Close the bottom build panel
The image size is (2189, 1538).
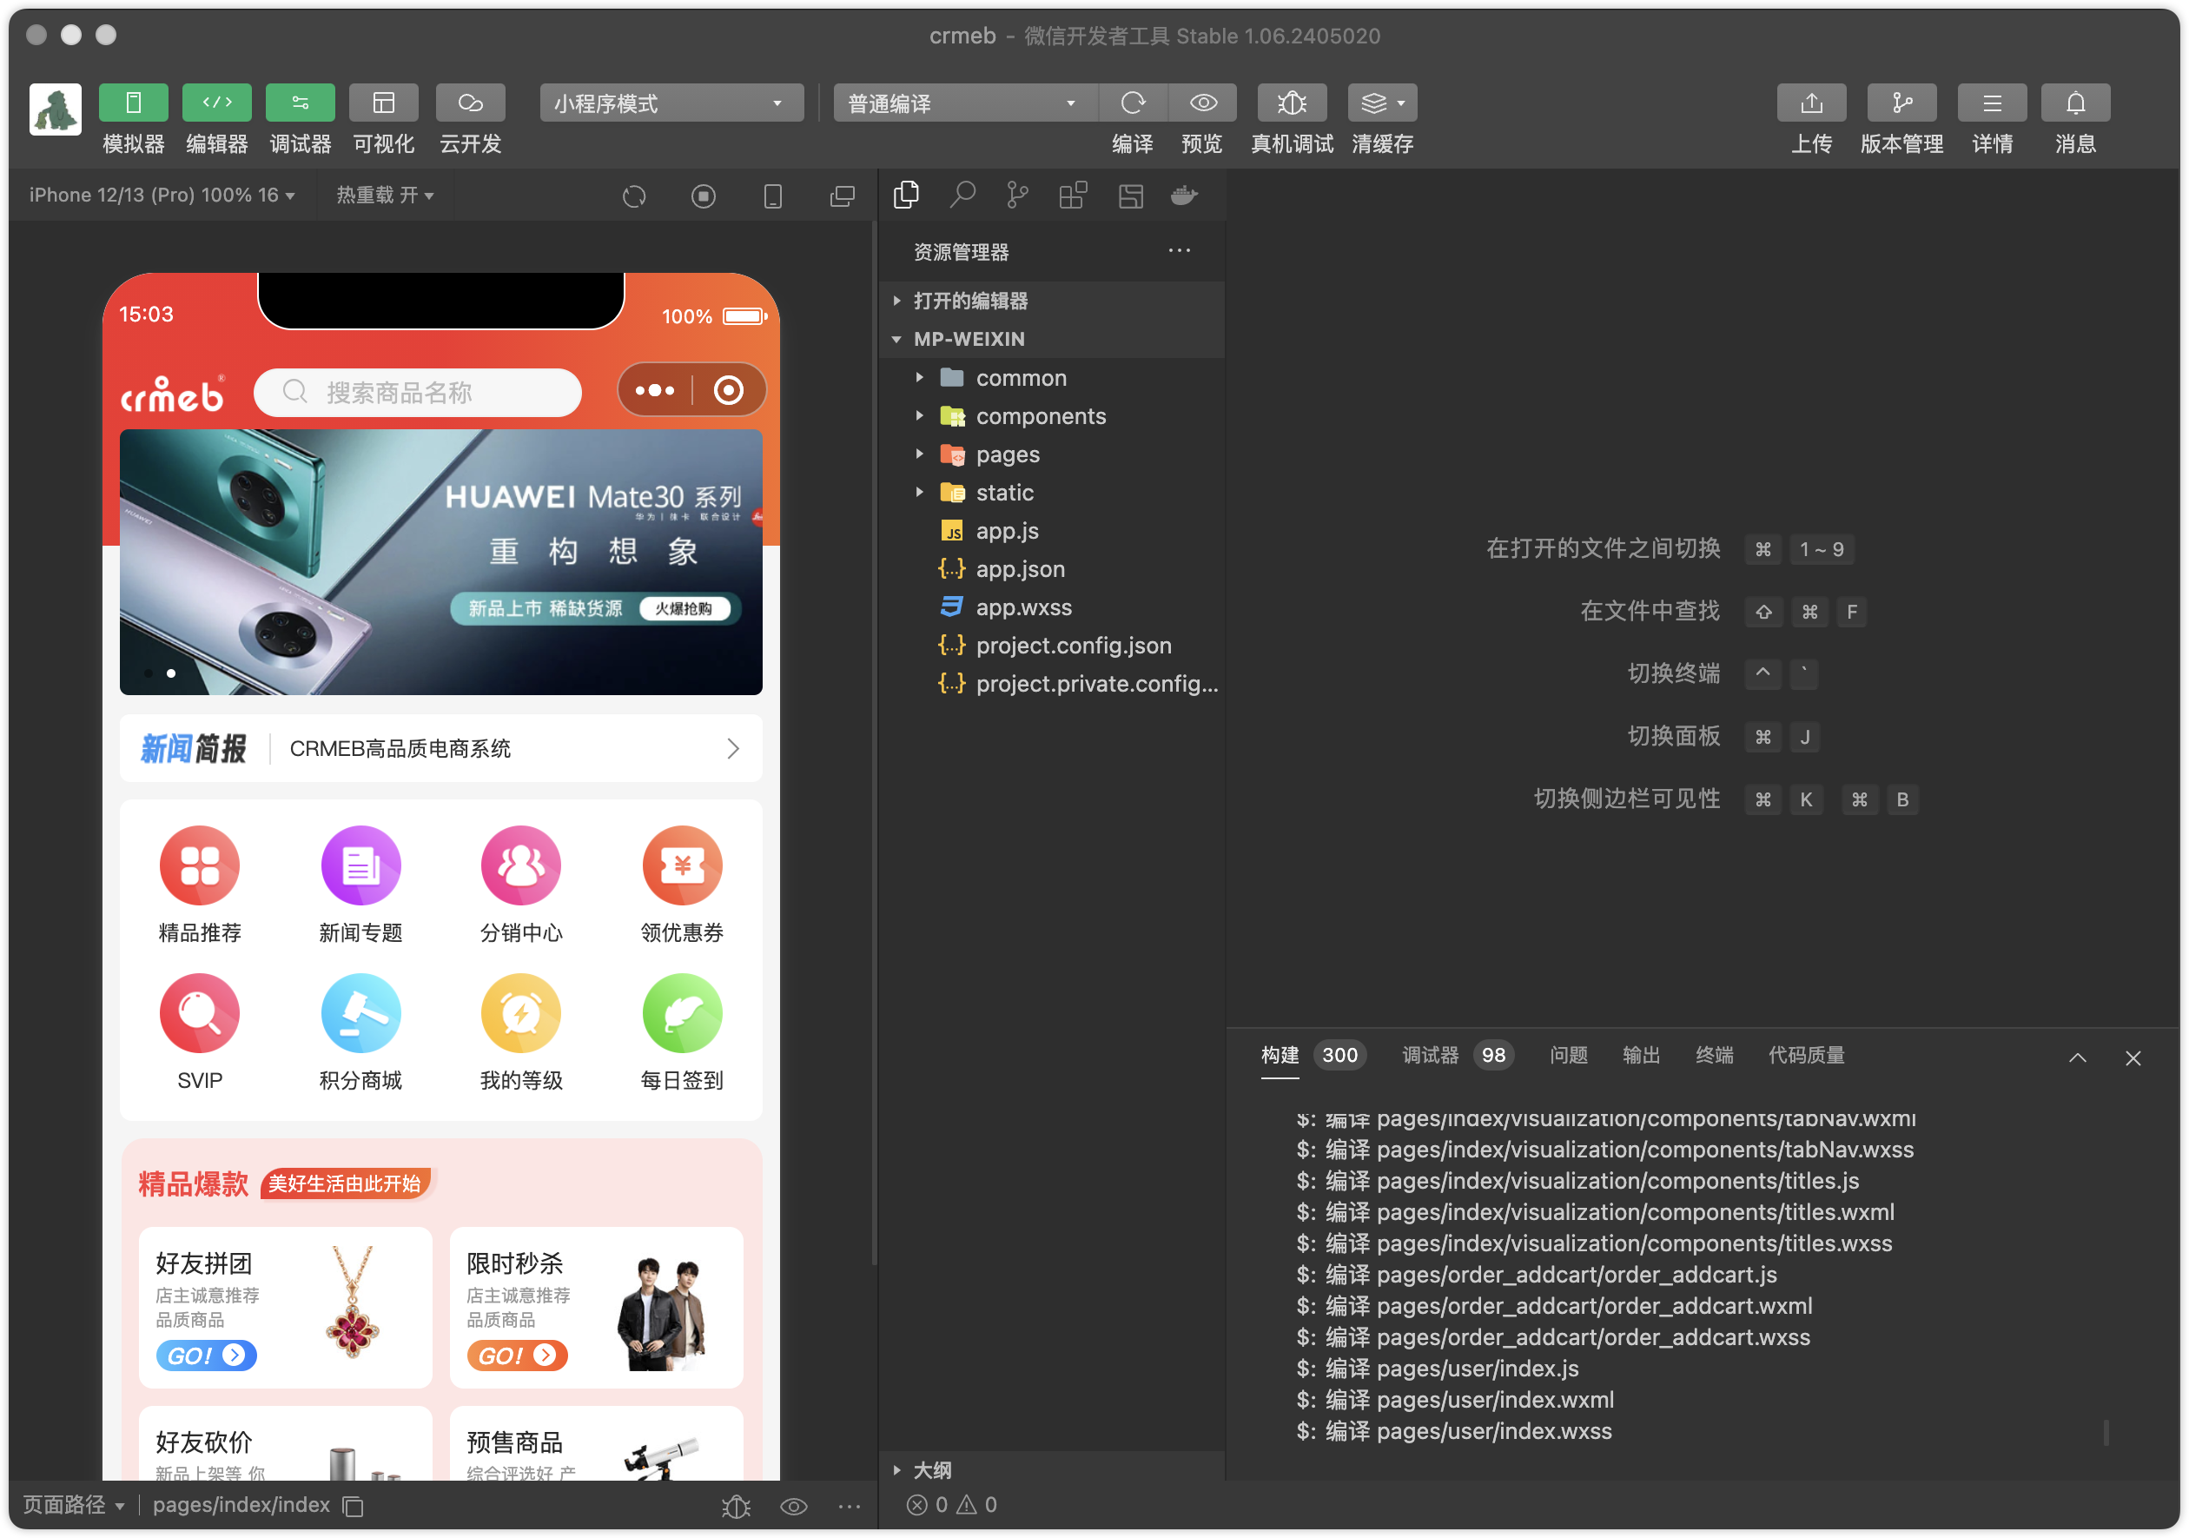click(x=2133, y=1058)
